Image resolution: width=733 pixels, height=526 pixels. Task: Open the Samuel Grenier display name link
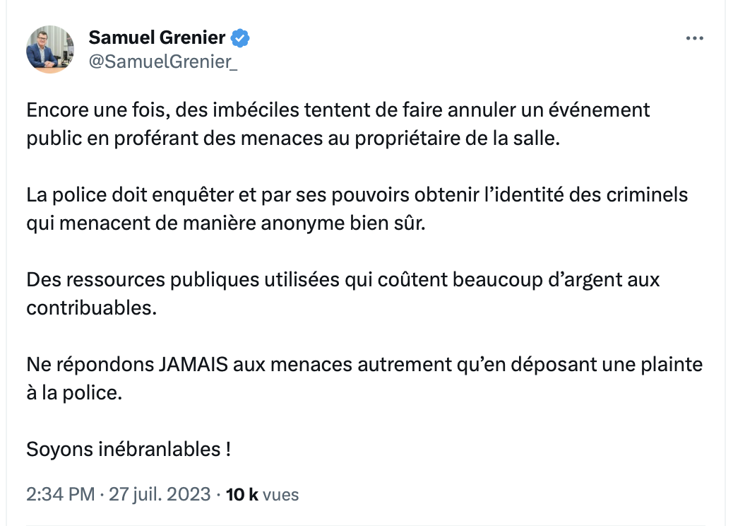(x=157, y=37)
